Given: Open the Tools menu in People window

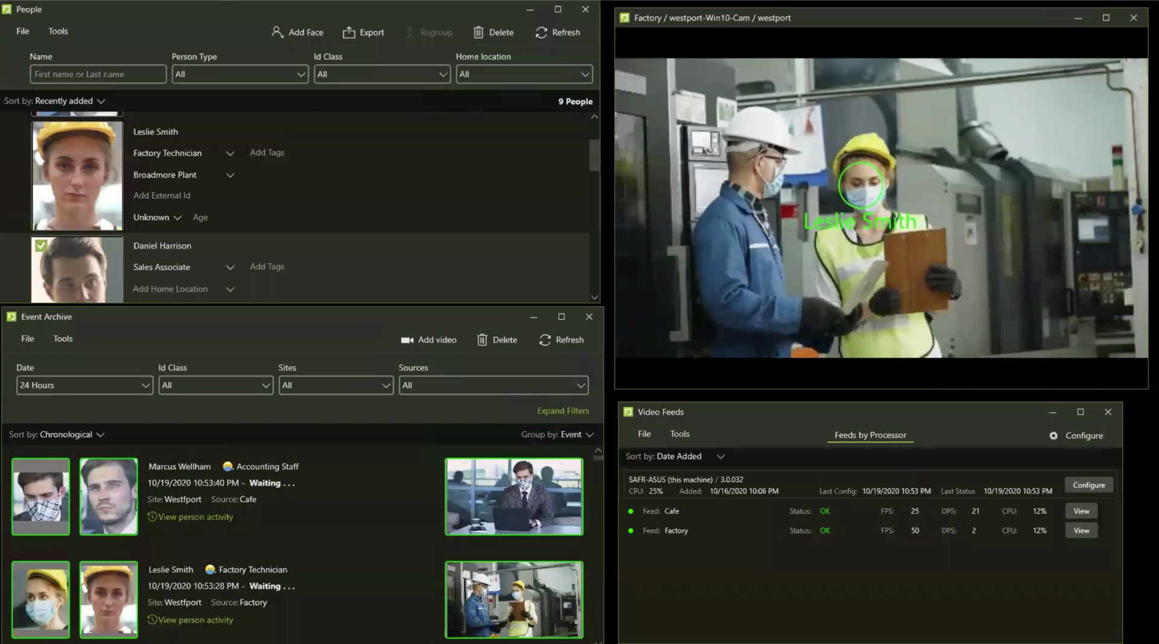Looking at the screenshot, I should [x=58, y=31].
